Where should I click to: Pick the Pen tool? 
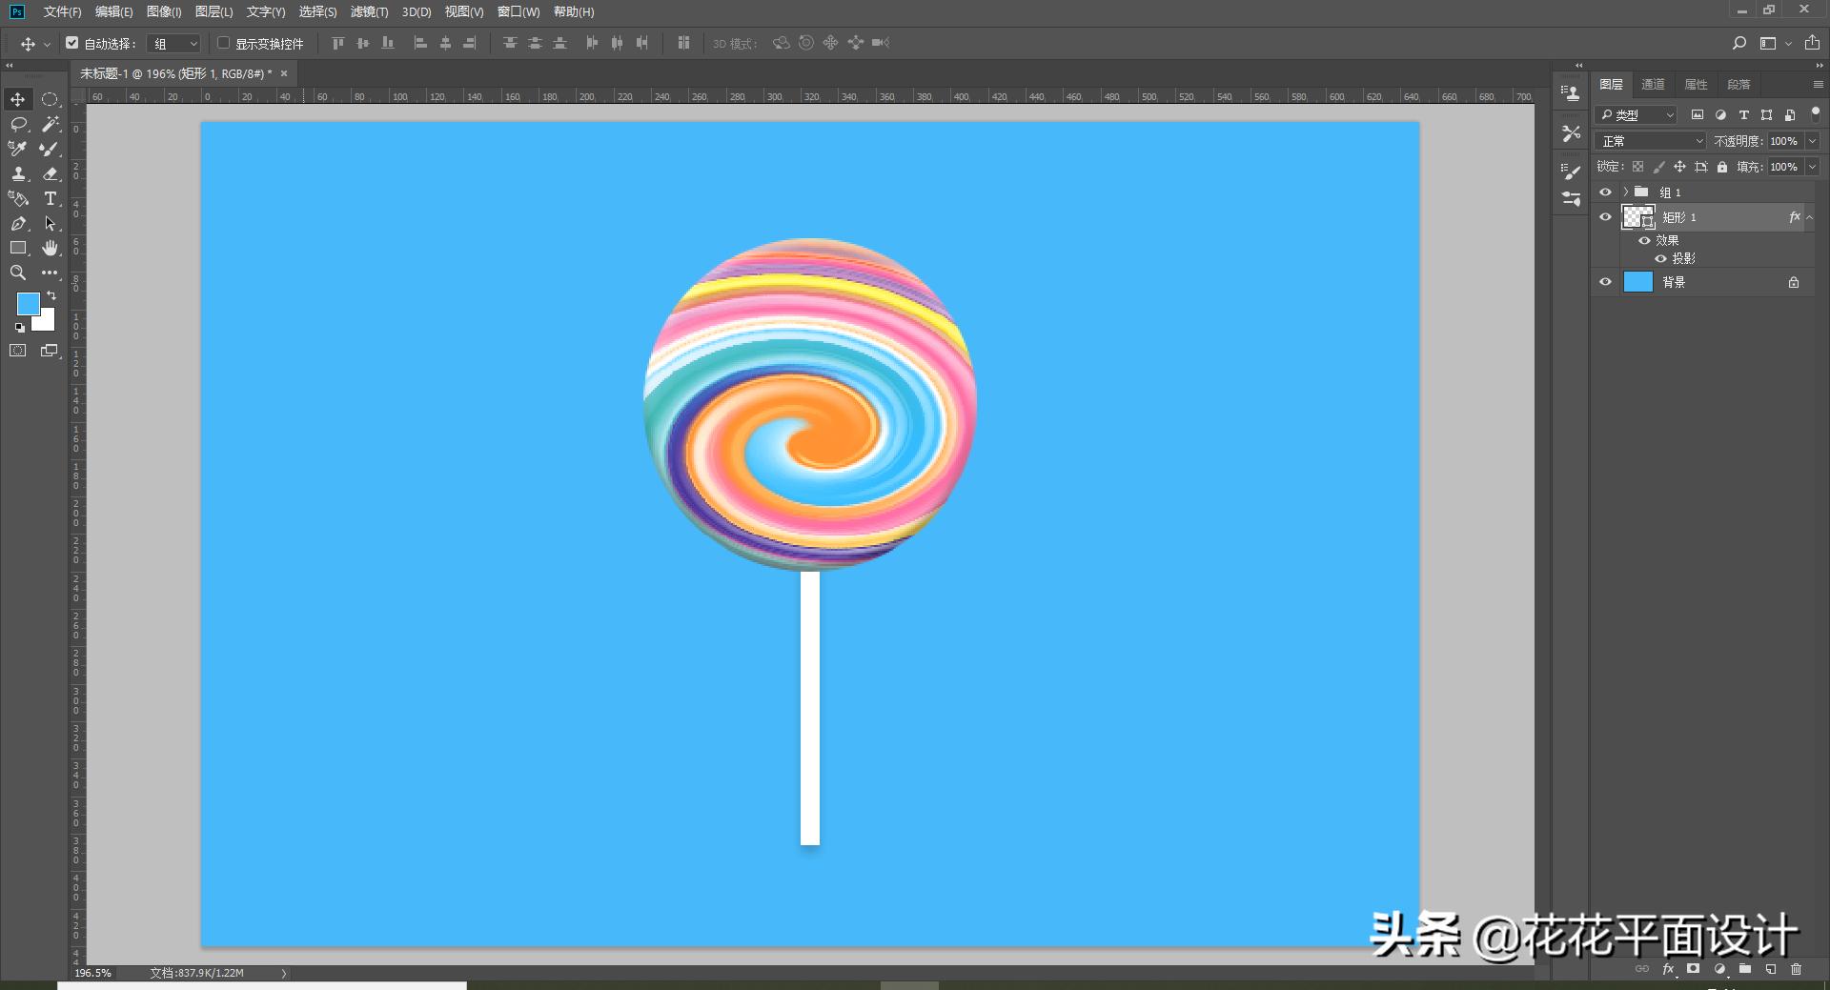pos(18,223)
